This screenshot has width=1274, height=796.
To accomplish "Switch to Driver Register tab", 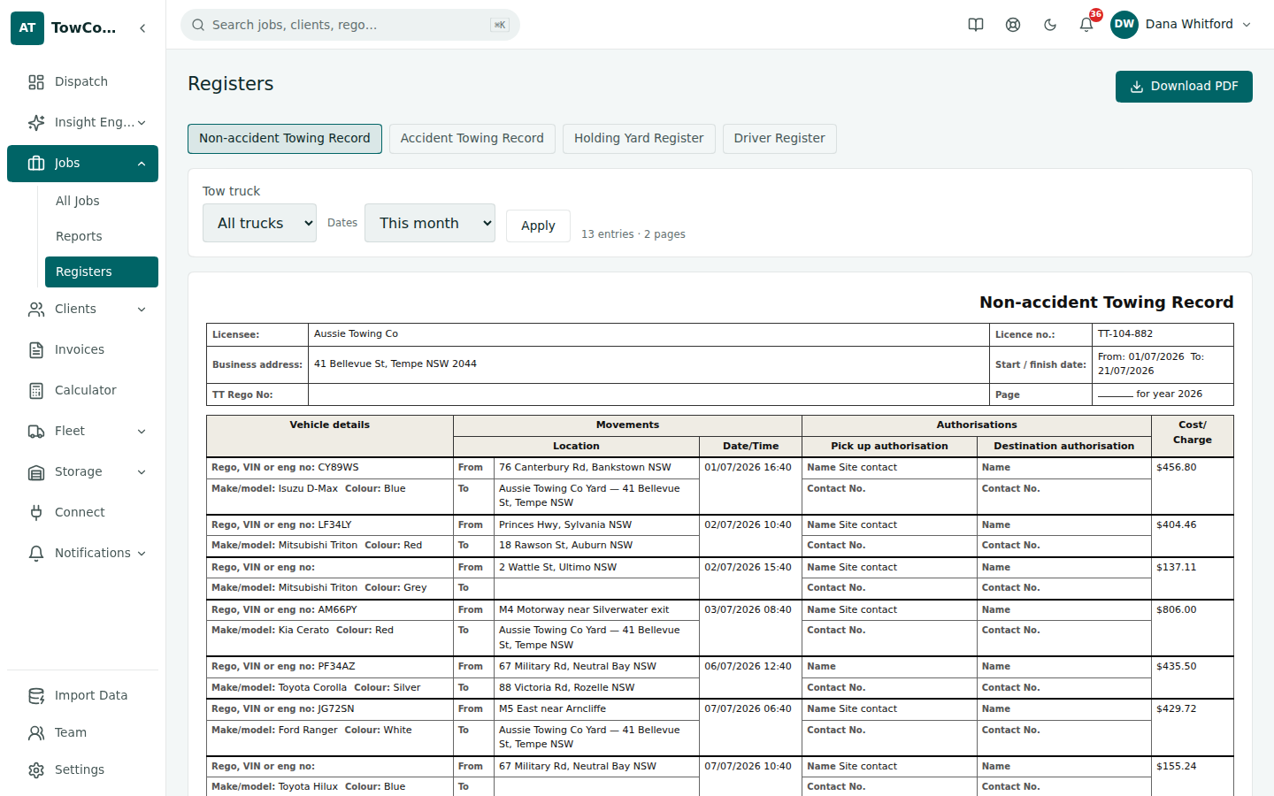I will coord(779,139).
